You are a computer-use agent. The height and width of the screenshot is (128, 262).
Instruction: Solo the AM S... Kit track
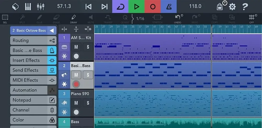click(x=88, y=47)
